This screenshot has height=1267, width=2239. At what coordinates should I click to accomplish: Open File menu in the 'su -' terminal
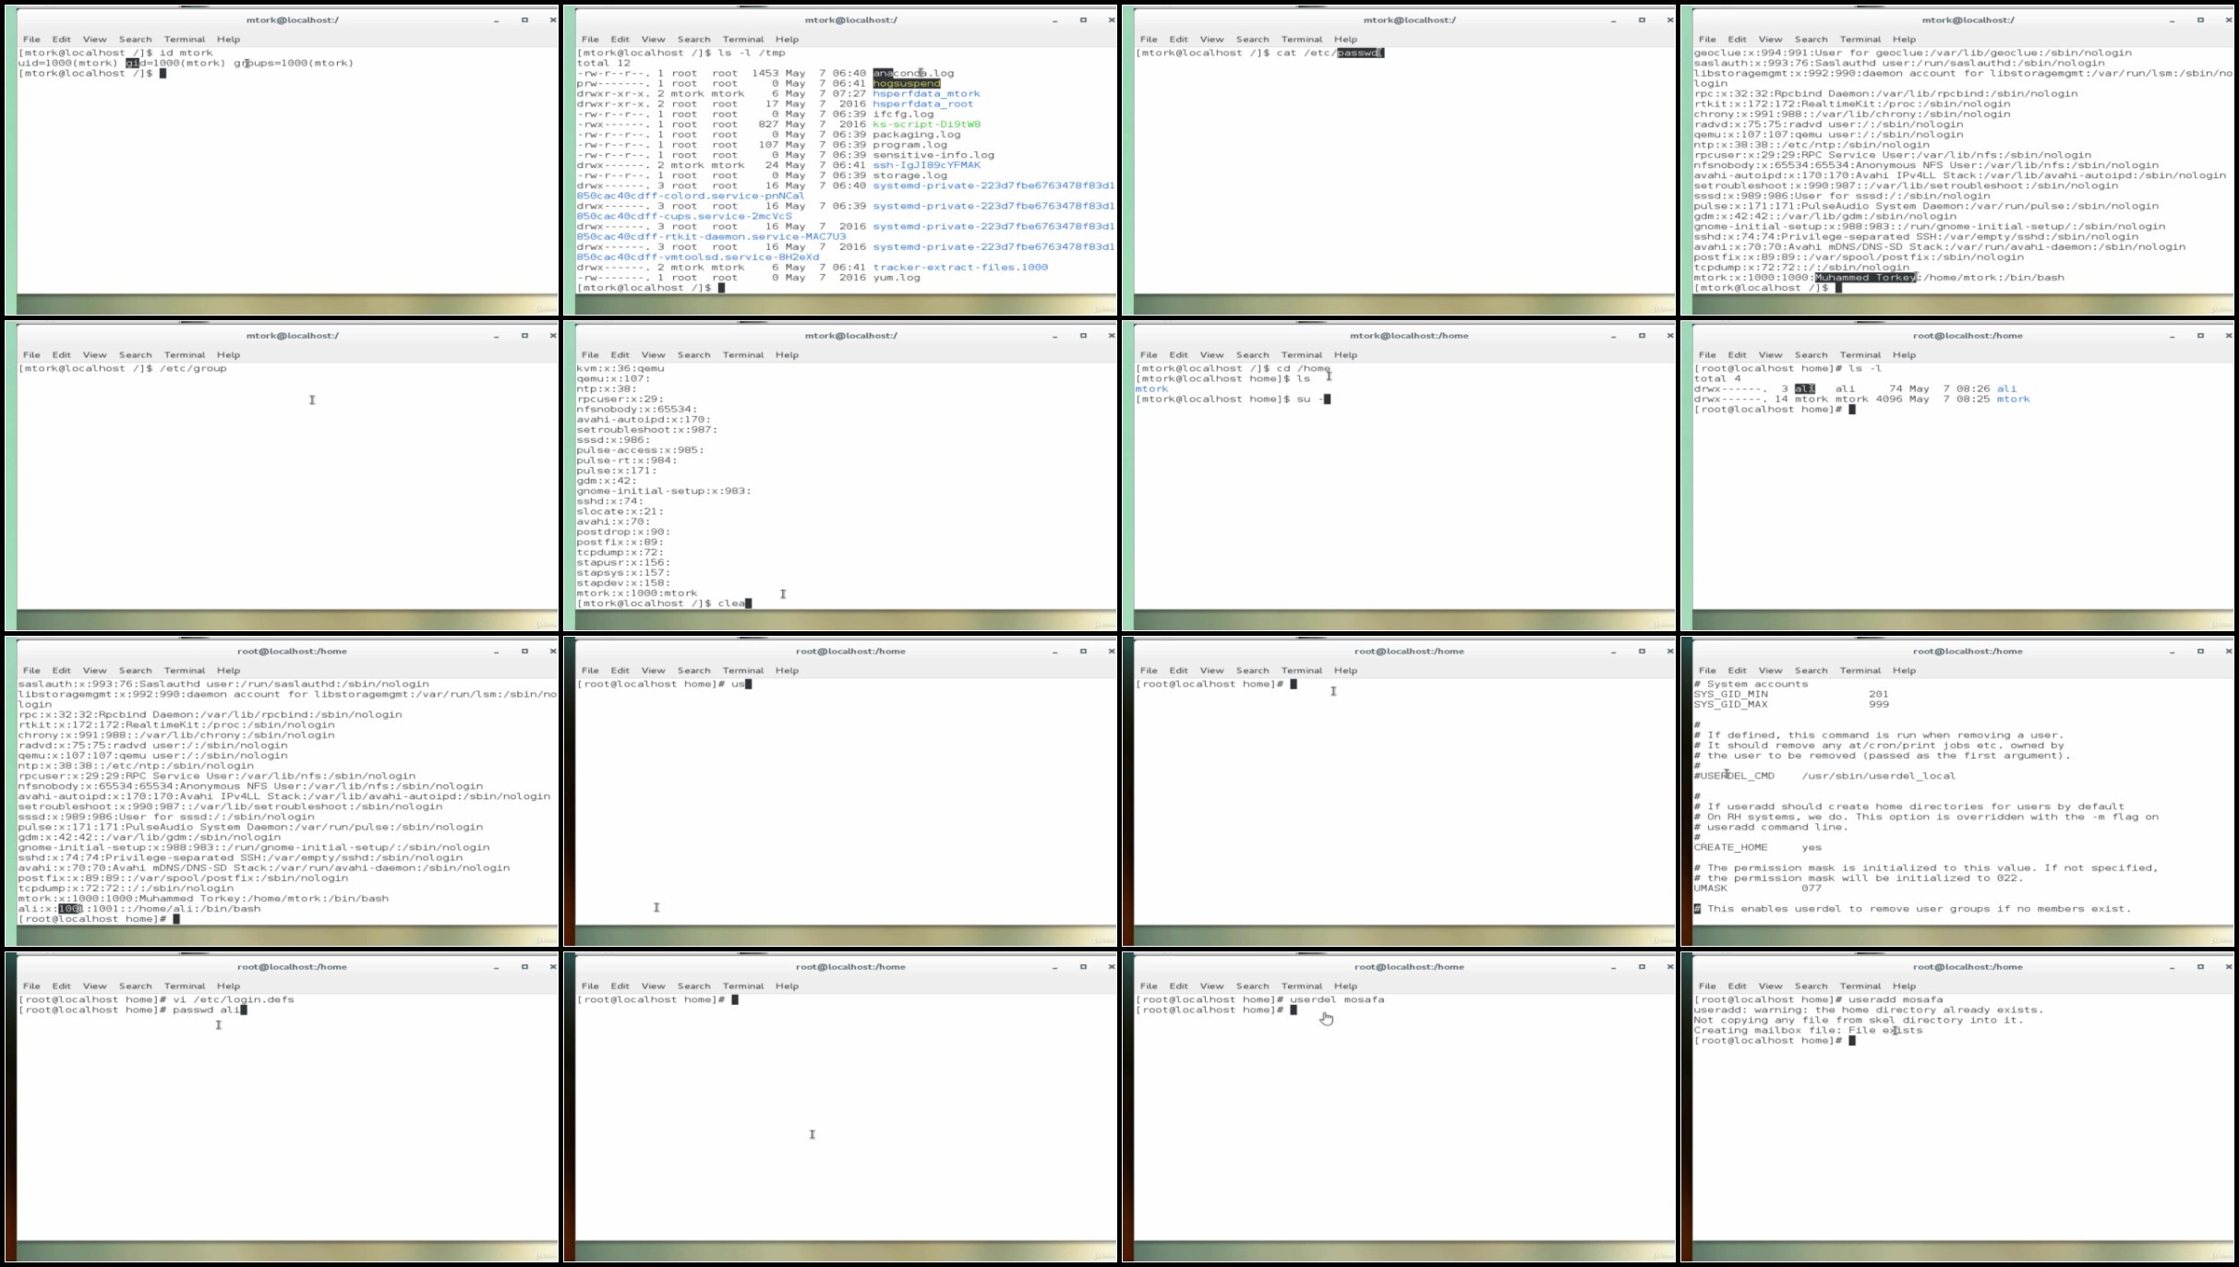click(x=1149, y=354)
